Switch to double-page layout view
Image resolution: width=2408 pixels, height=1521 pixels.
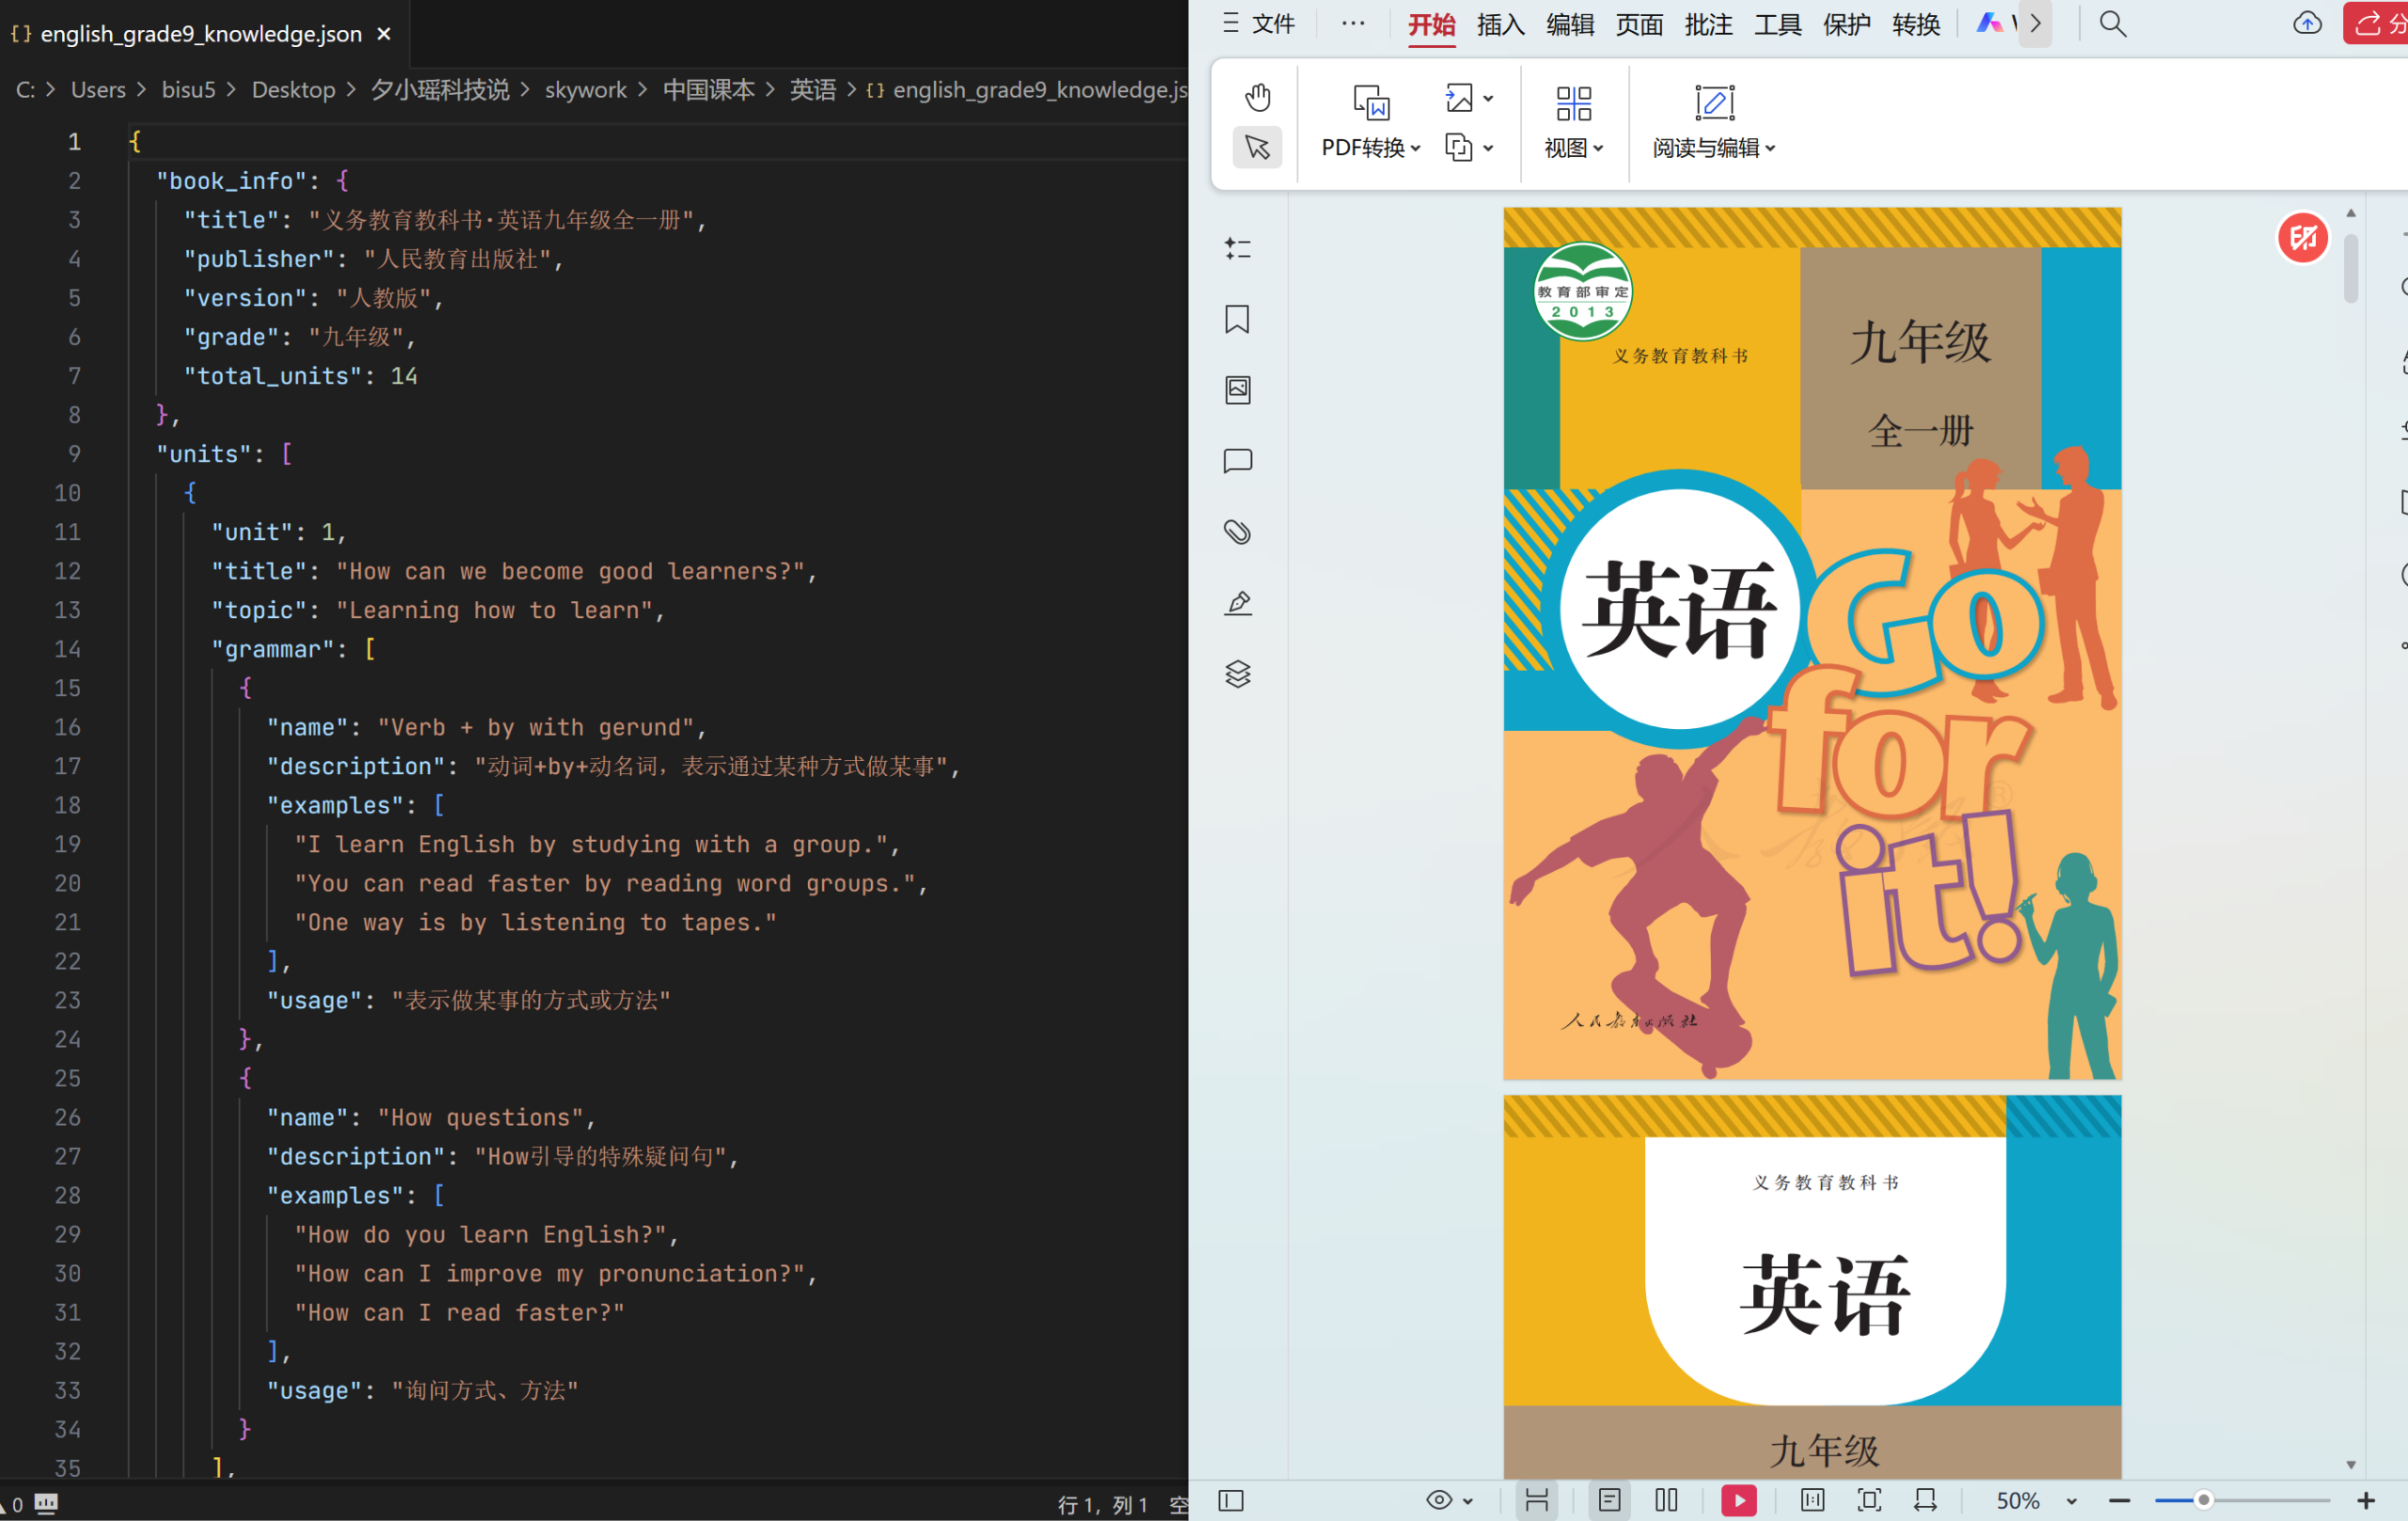pyautogui.click(x=1666, y=1500)
